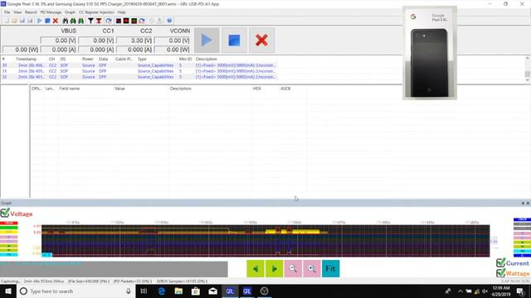
Task: Open the Record menu
Action: pos(31,12)
